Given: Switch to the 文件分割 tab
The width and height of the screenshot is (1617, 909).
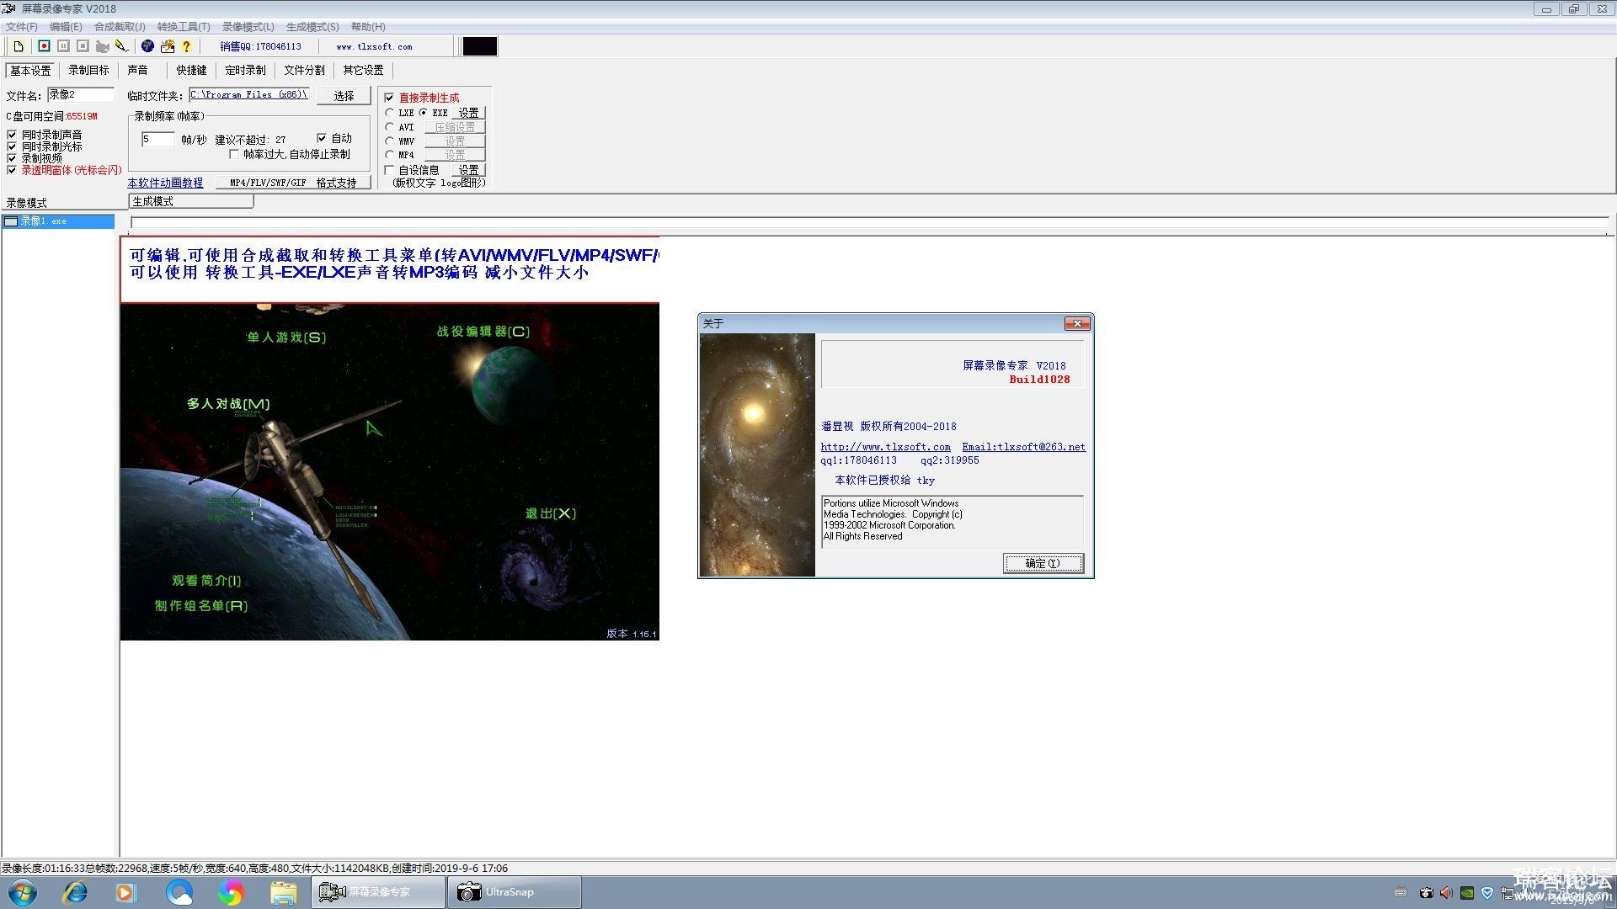Looking at the screenshot, I should [304, 71].
